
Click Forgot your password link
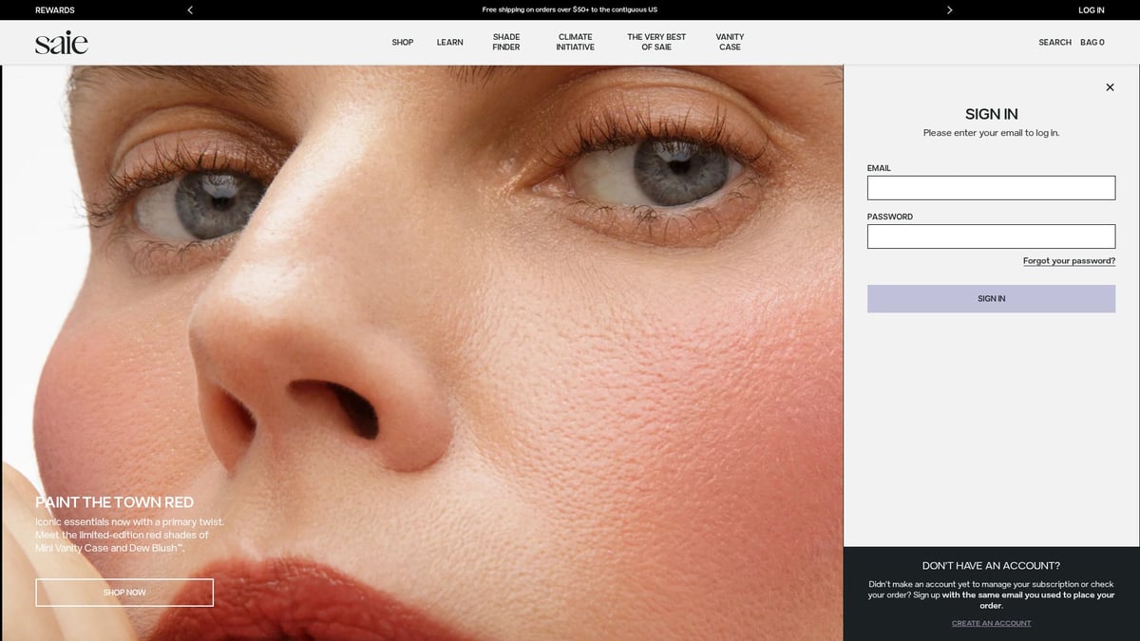1069,261
